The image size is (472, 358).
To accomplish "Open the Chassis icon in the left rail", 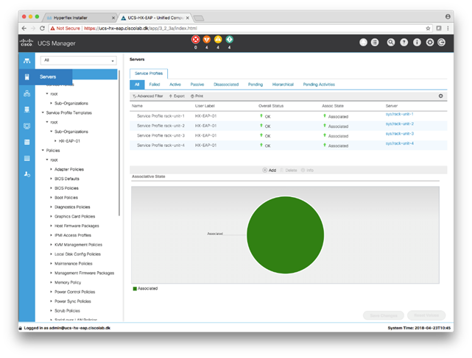I will [27, 158].
